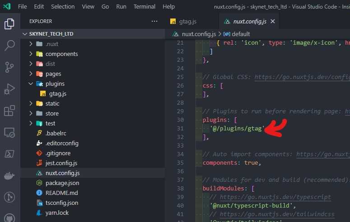Open the Source Control view
This screenshot has height=222, width=350.
click(x=9, y=67)
